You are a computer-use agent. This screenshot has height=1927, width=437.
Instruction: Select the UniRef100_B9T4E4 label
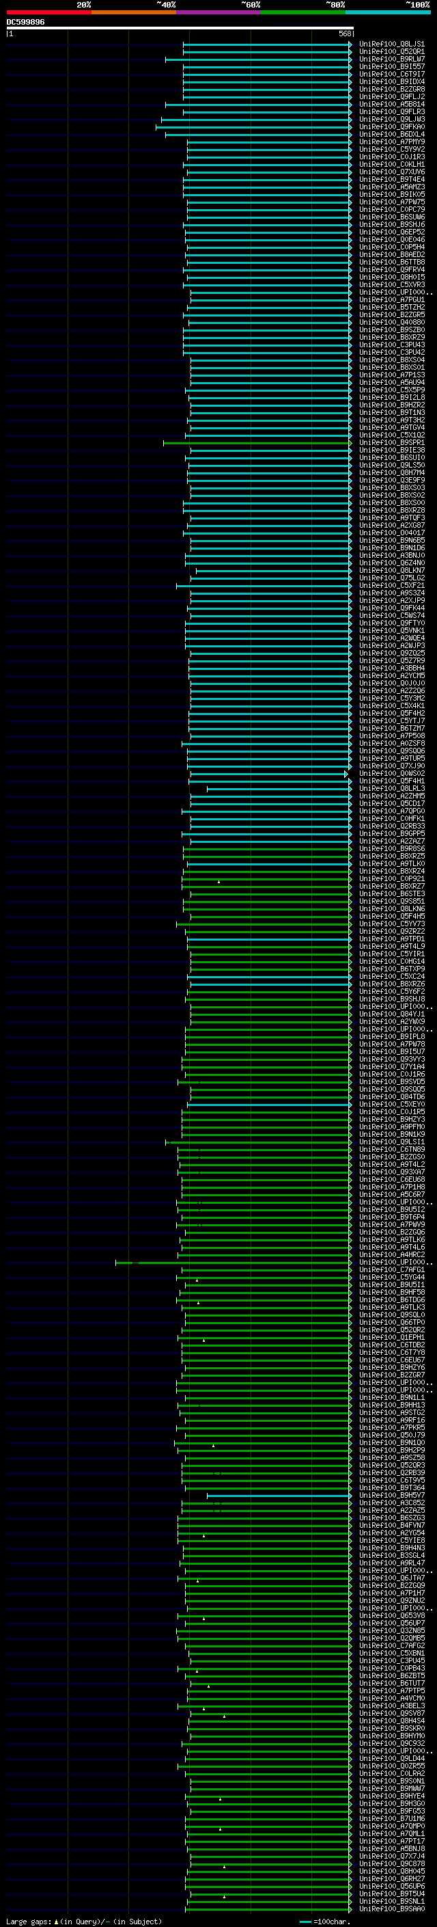392,180
